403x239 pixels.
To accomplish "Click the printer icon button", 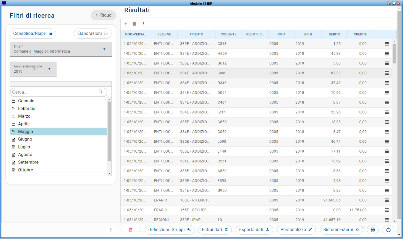I will [x=373, y=230].
